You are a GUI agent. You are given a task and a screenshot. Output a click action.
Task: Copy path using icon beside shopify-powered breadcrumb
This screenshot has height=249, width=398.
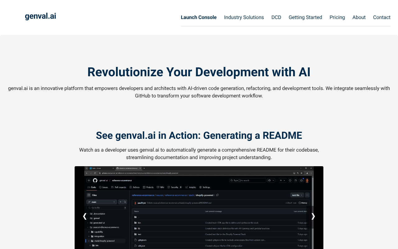[x=217, y=195]
